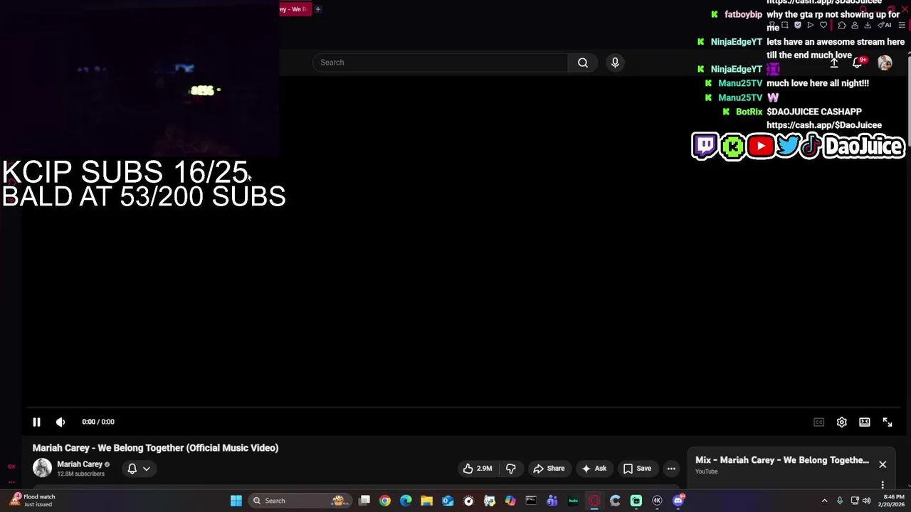Open Outlook from taskbar
This screenshot has height=512, width=911.
(x=448, y=501)
